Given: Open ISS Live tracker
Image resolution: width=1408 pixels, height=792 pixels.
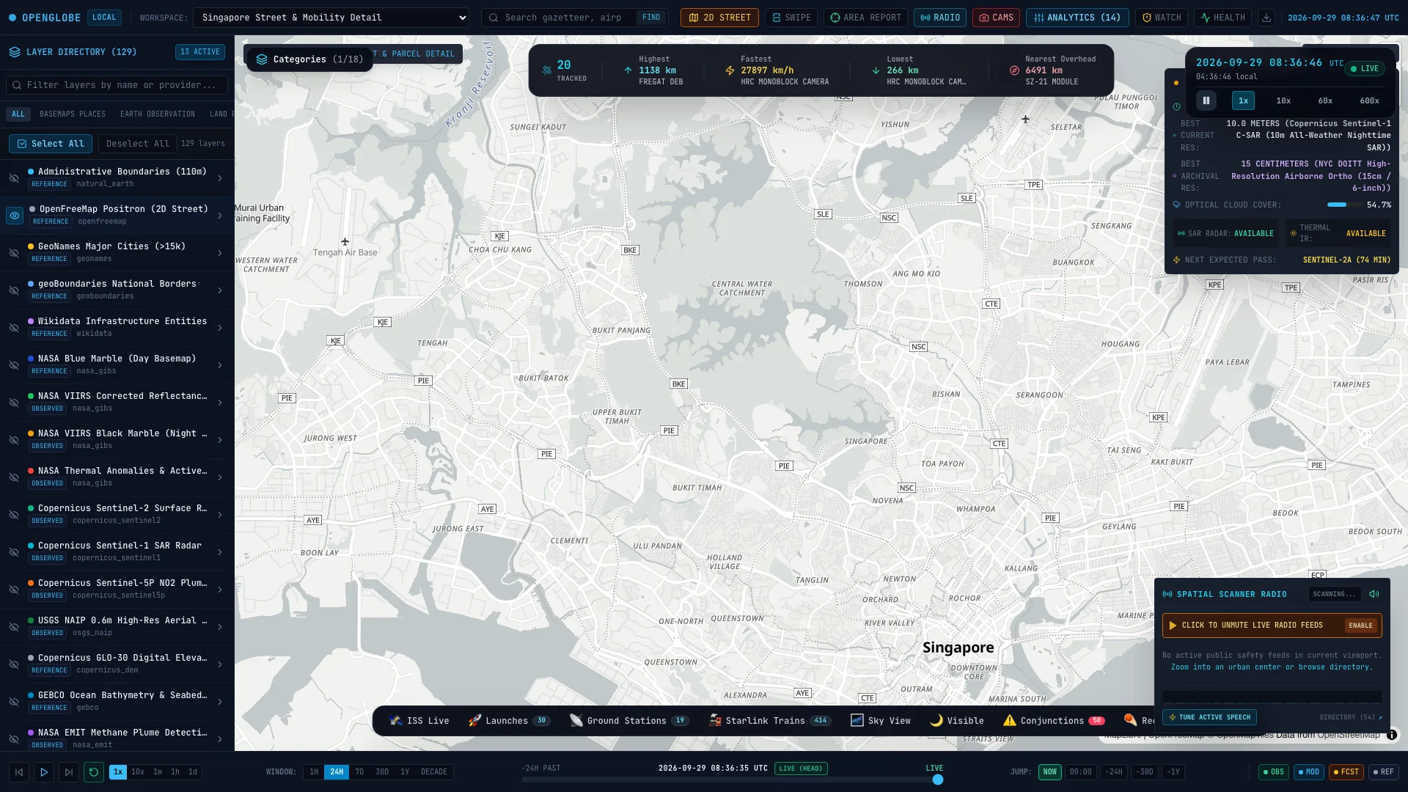Looking at the screenshot, I should [419, 721].
